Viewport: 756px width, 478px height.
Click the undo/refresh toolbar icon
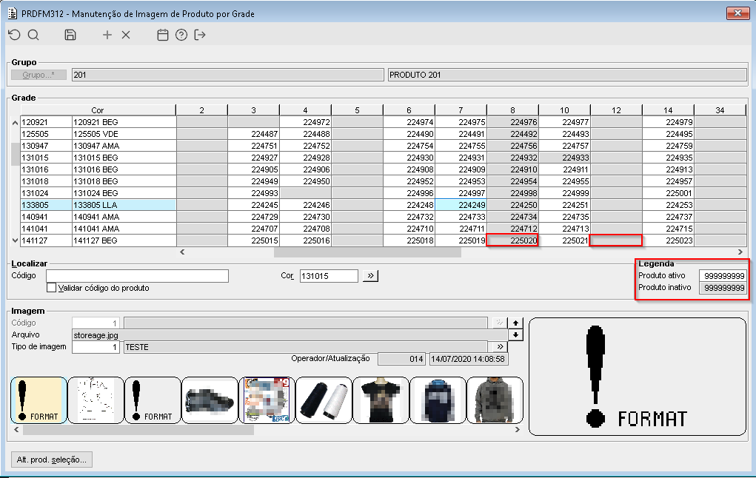(x=15, y=35)
